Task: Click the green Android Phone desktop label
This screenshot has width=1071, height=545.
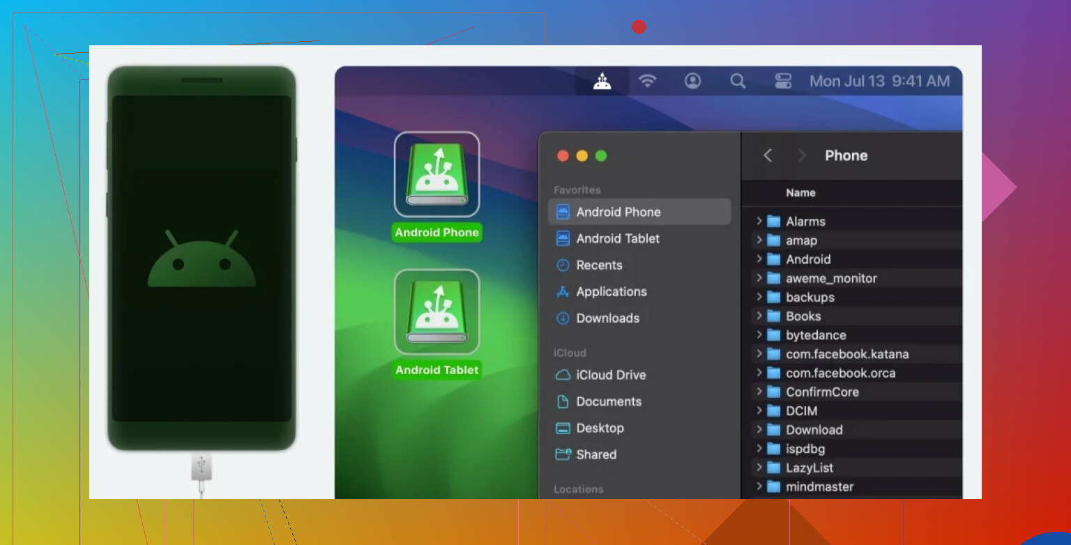Action: (437, 233)
